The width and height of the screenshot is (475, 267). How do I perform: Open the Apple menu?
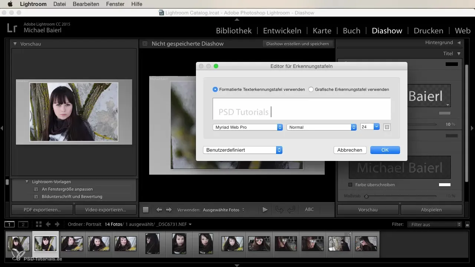[10, 4]
